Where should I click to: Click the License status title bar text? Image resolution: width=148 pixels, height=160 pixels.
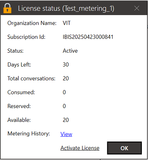click(x=66, y=8)
